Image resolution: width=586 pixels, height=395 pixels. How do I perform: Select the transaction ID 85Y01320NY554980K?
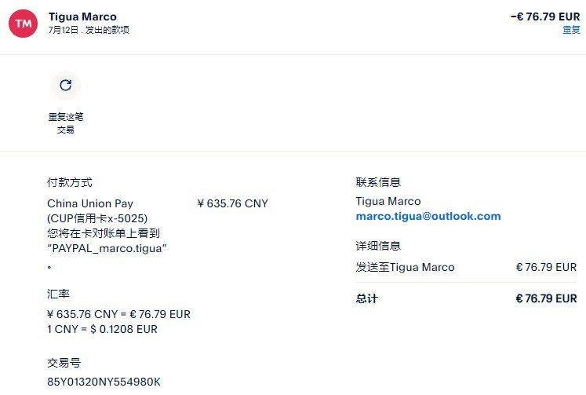click(x=104, y=382)
